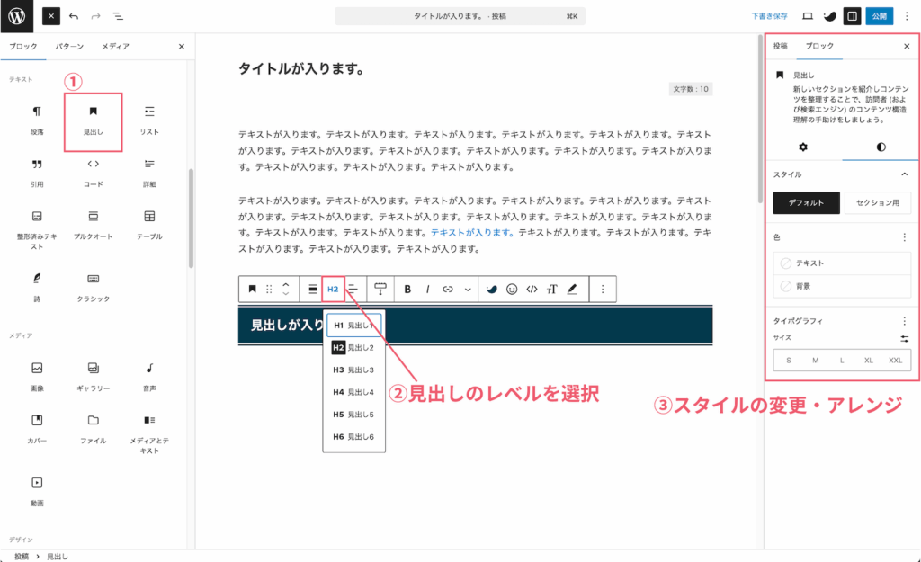Image resolution: width=921 pixels, height=562 pixels.
Task: Insert a ギャラリー gallery block
Action: click(93, 377)
